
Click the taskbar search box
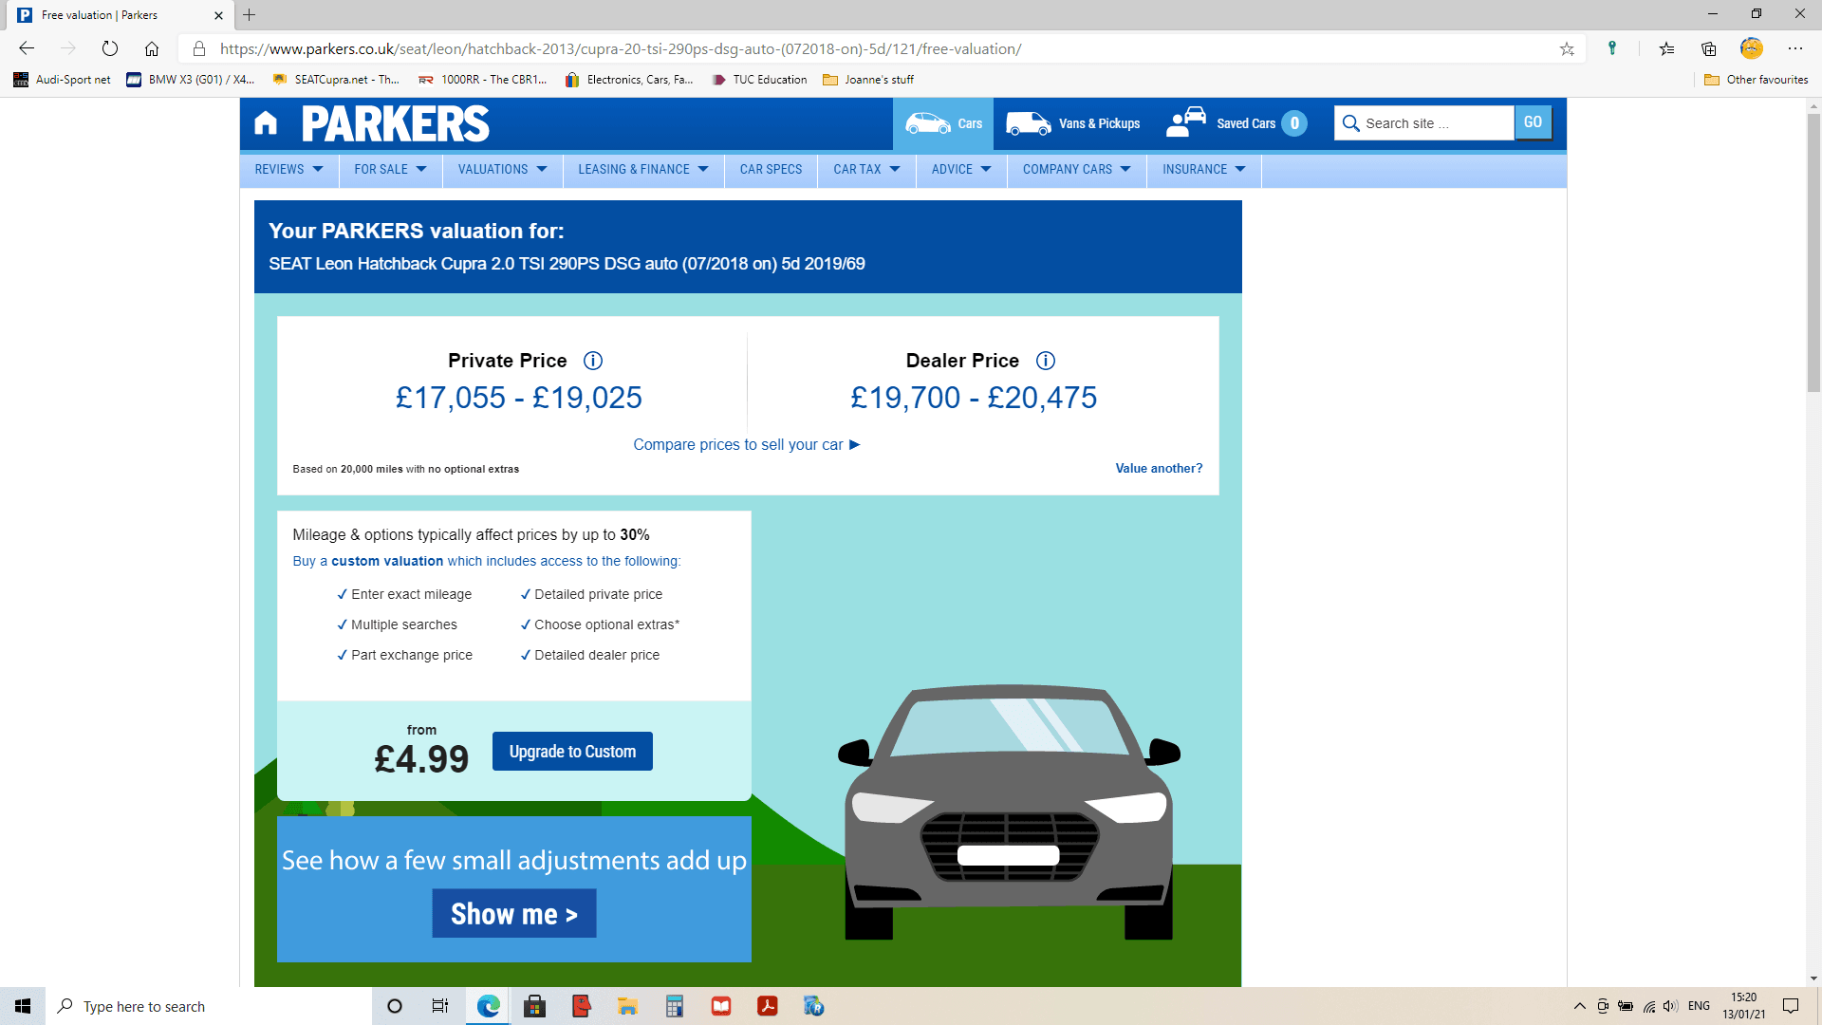click(x=209, y=1006)
